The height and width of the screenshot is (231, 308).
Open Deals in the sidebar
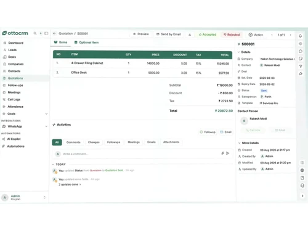12,57
